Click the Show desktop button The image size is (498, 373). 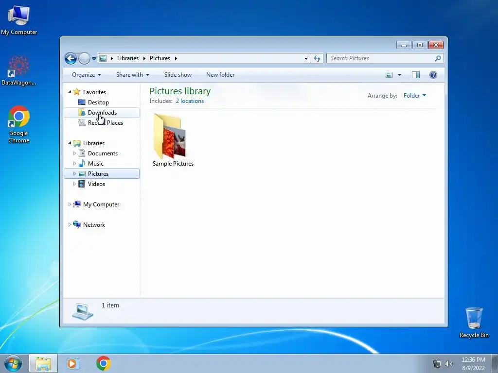pos(495,364)
